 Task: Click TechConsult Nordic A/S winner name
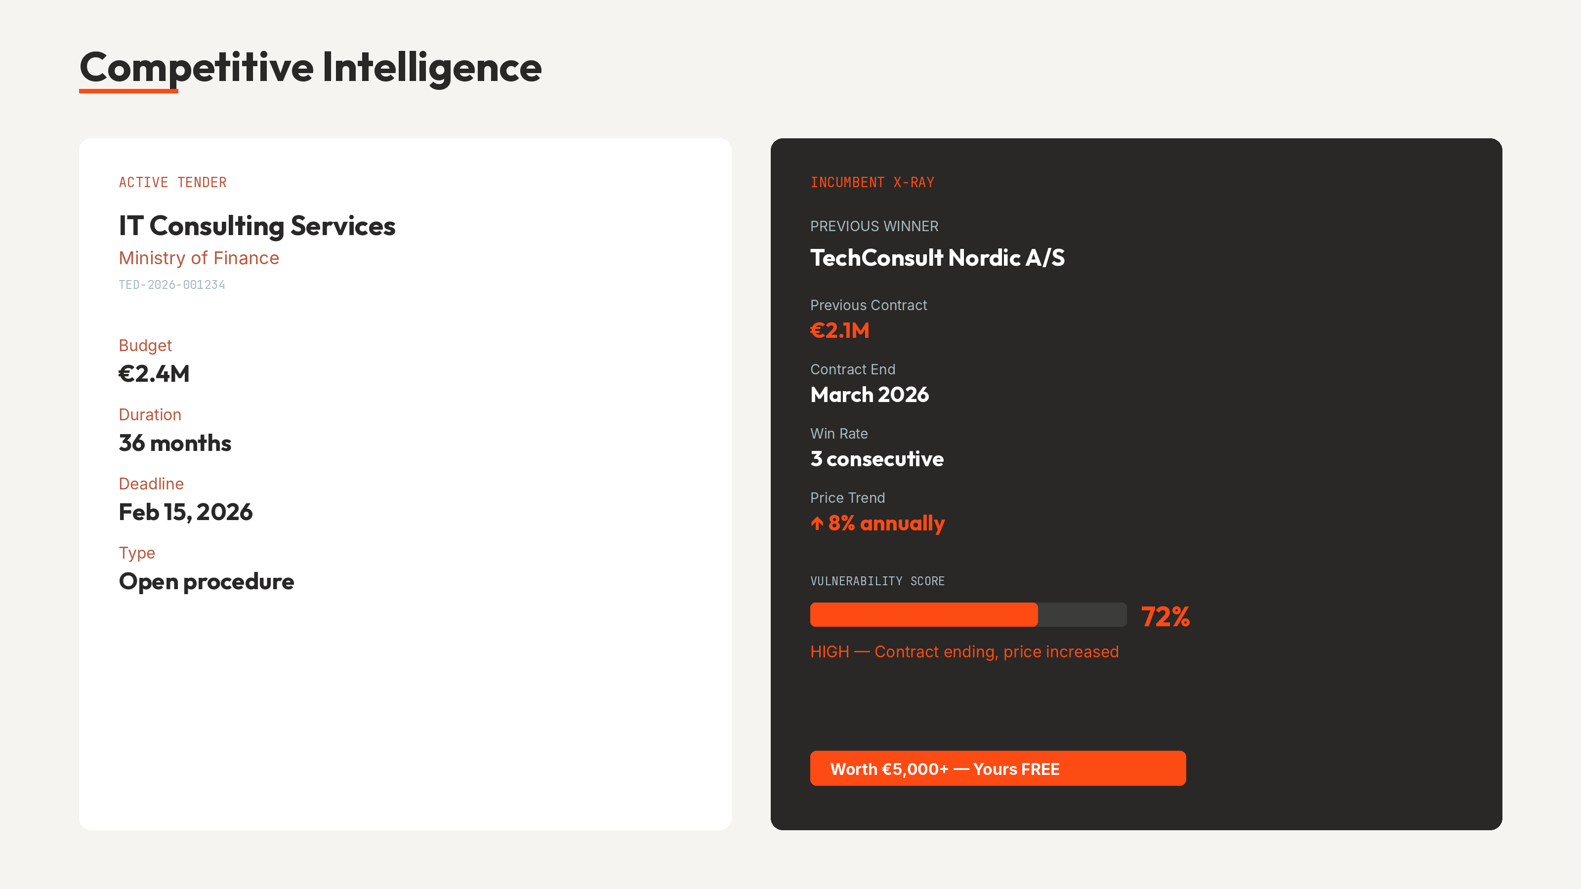point(937,258)
